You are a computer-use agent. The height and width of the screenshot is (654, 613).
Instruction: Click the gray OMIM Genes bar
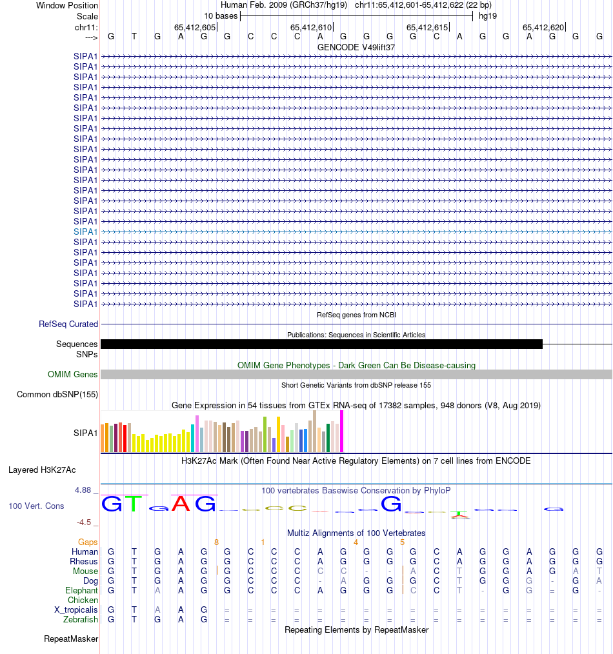(x=356, y=375)
